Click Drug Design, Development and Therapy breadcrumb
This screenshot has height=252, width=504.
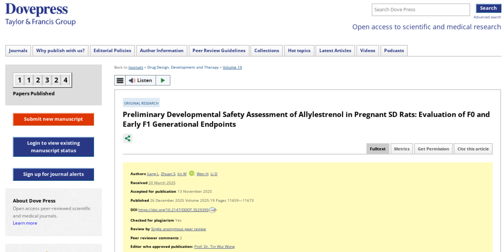(183, 68)
